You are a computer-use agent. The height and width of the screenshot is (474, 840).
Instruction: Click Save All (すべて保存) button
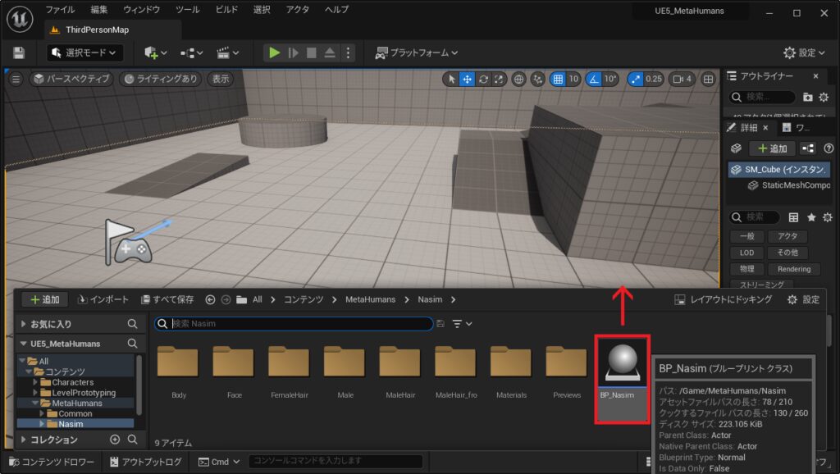coord(167,299)
